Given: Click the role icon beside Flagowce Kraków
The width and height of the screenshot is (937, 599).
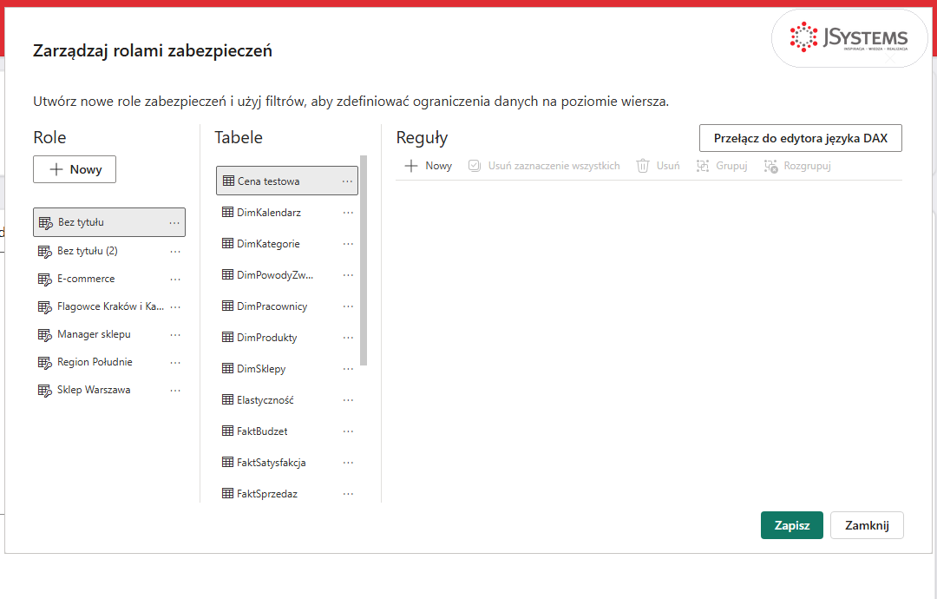Looking at the screenshot, I should 45,307.
